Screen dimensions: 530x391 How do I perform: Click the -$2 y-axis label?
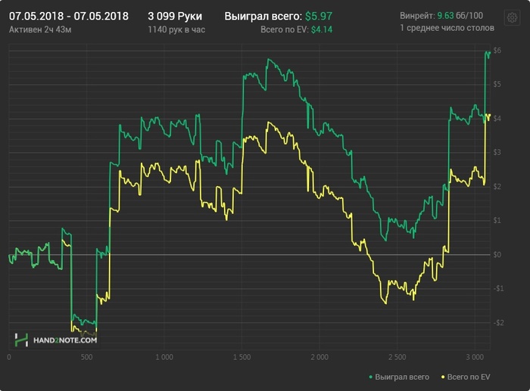point(496,323)
